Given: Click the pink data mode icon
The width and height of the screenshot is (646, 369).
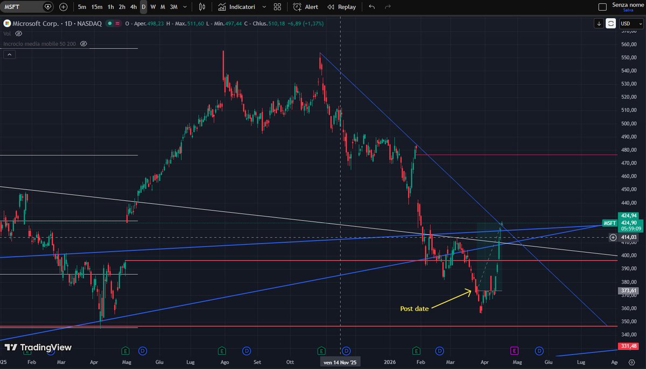Looking at the screenshot, I should click(x=118, y=24).
